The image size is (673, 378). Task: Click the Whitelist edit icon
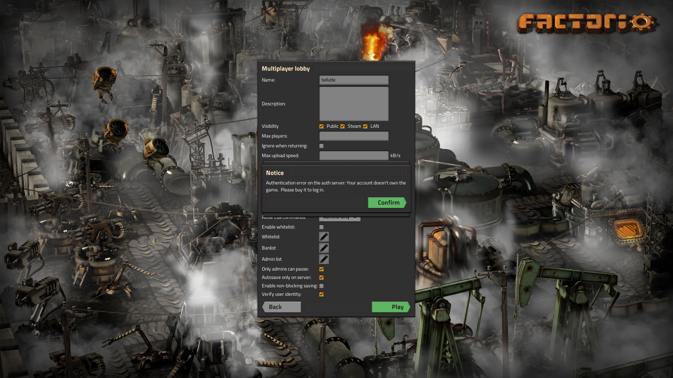324,236
